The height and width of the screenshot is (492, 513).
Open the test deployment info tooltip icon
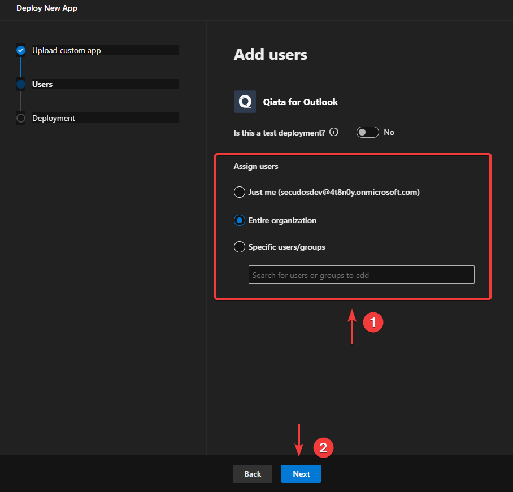pos(333,132)
